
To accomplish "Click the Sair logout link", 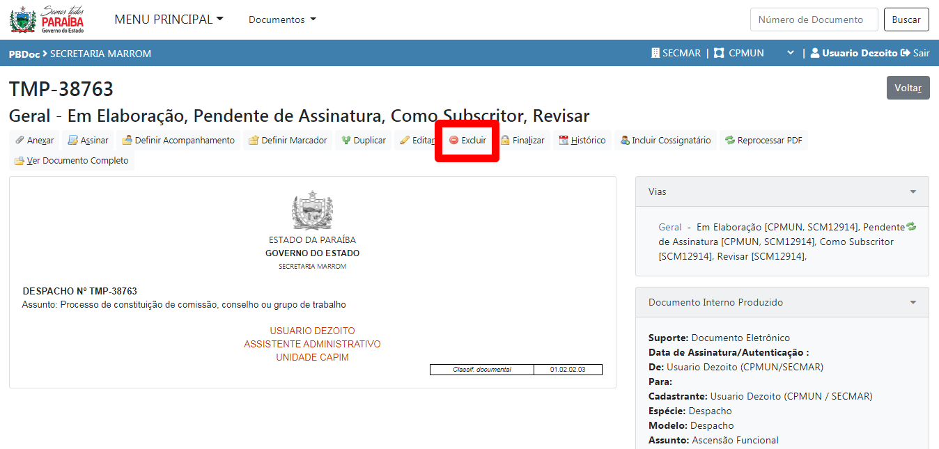I will click(915, 53).
